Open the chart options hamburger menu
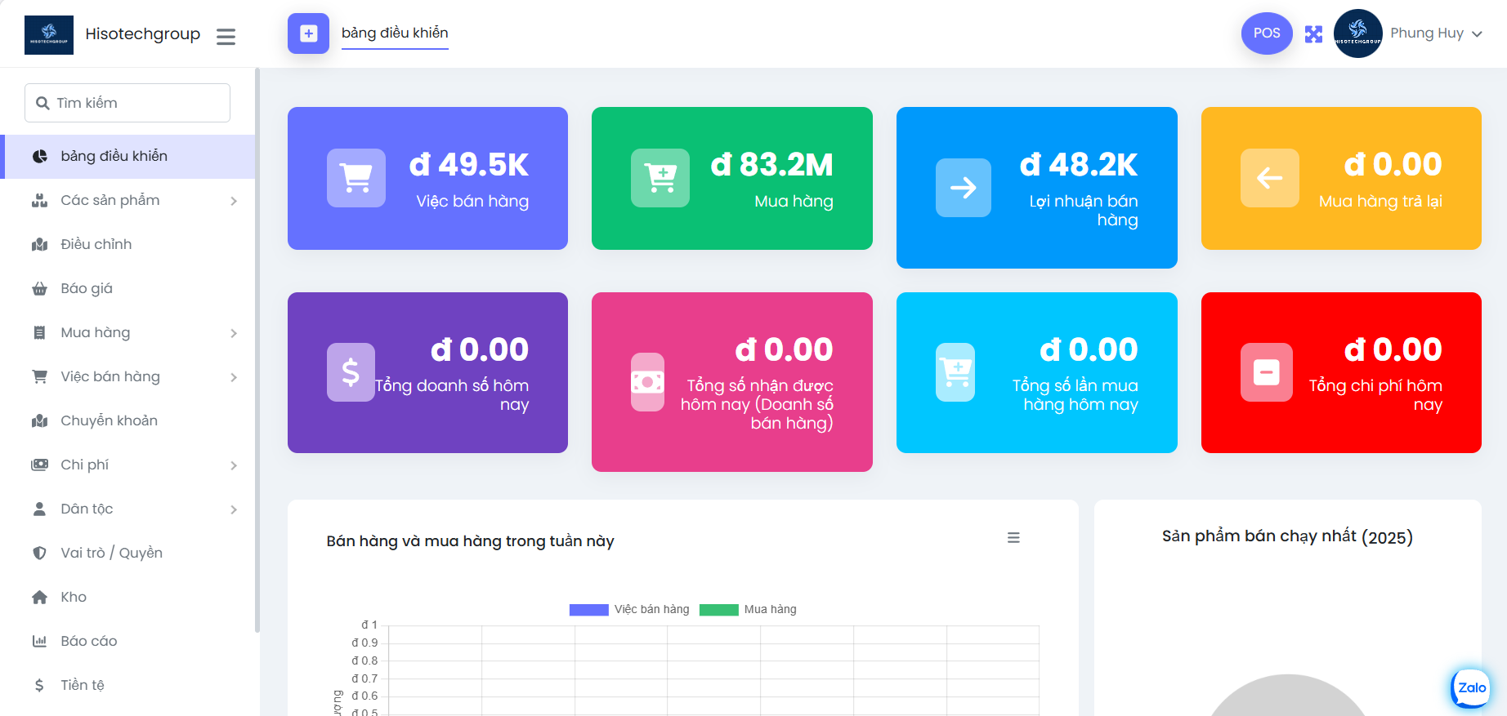 click(1013, 538)
